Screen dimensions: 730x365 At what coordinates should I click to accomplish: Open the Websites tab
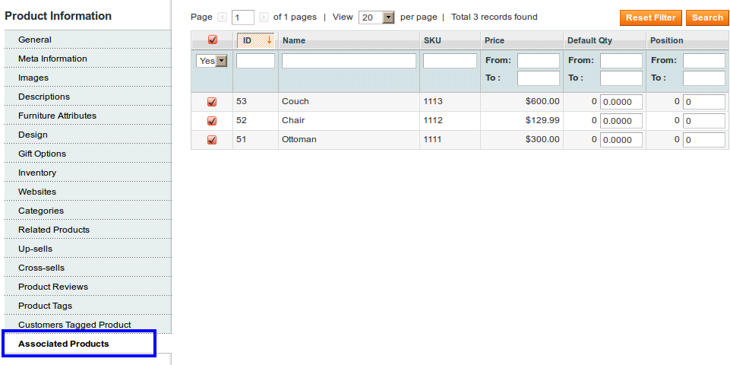tap(88, 192)
